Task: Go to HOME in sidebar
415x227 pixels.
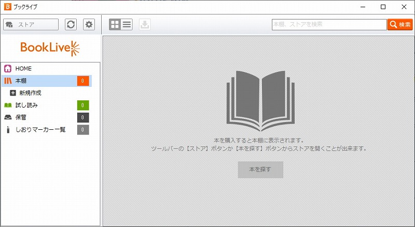Action: point(47,69)
